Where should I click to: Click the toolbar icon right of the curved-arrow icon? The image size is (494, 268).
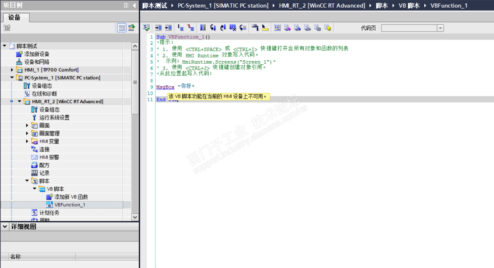[255, 28]
